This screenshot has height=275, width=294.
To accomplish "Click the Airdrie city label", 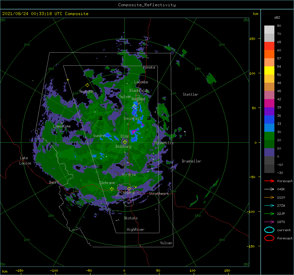I will 129,175.
